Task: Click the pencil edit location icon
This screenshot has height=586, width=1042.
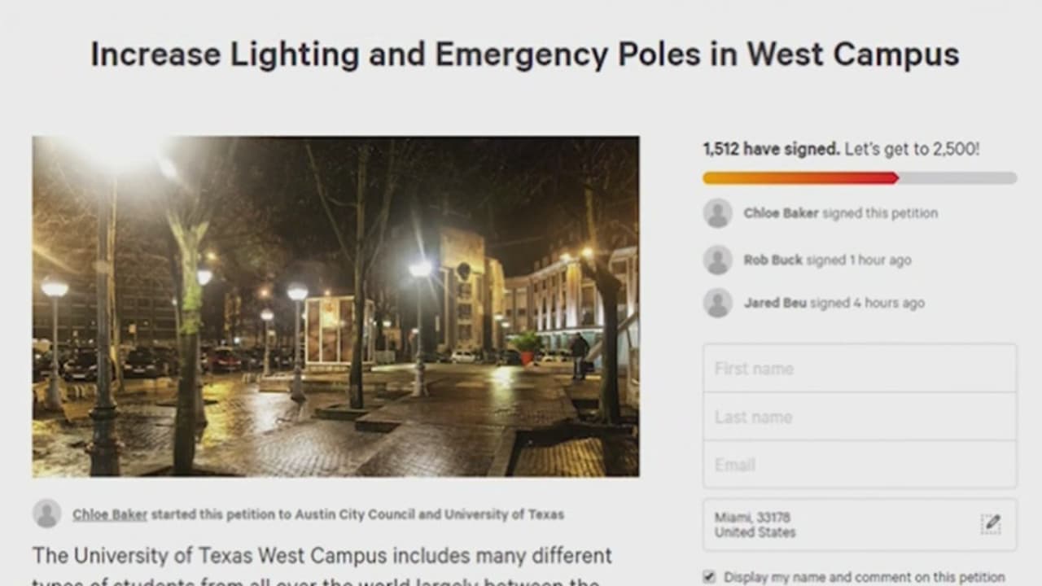Action: pos(991,524)
